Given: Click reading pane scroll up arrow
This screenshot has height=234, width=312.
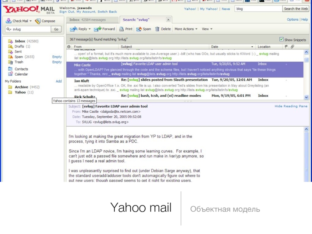Looking at the screenshot, I should (307, 129).
